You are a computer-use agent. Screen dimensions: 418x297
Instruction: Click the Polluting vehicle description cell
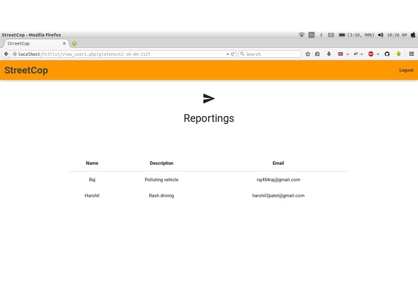[x=162, y=180]
